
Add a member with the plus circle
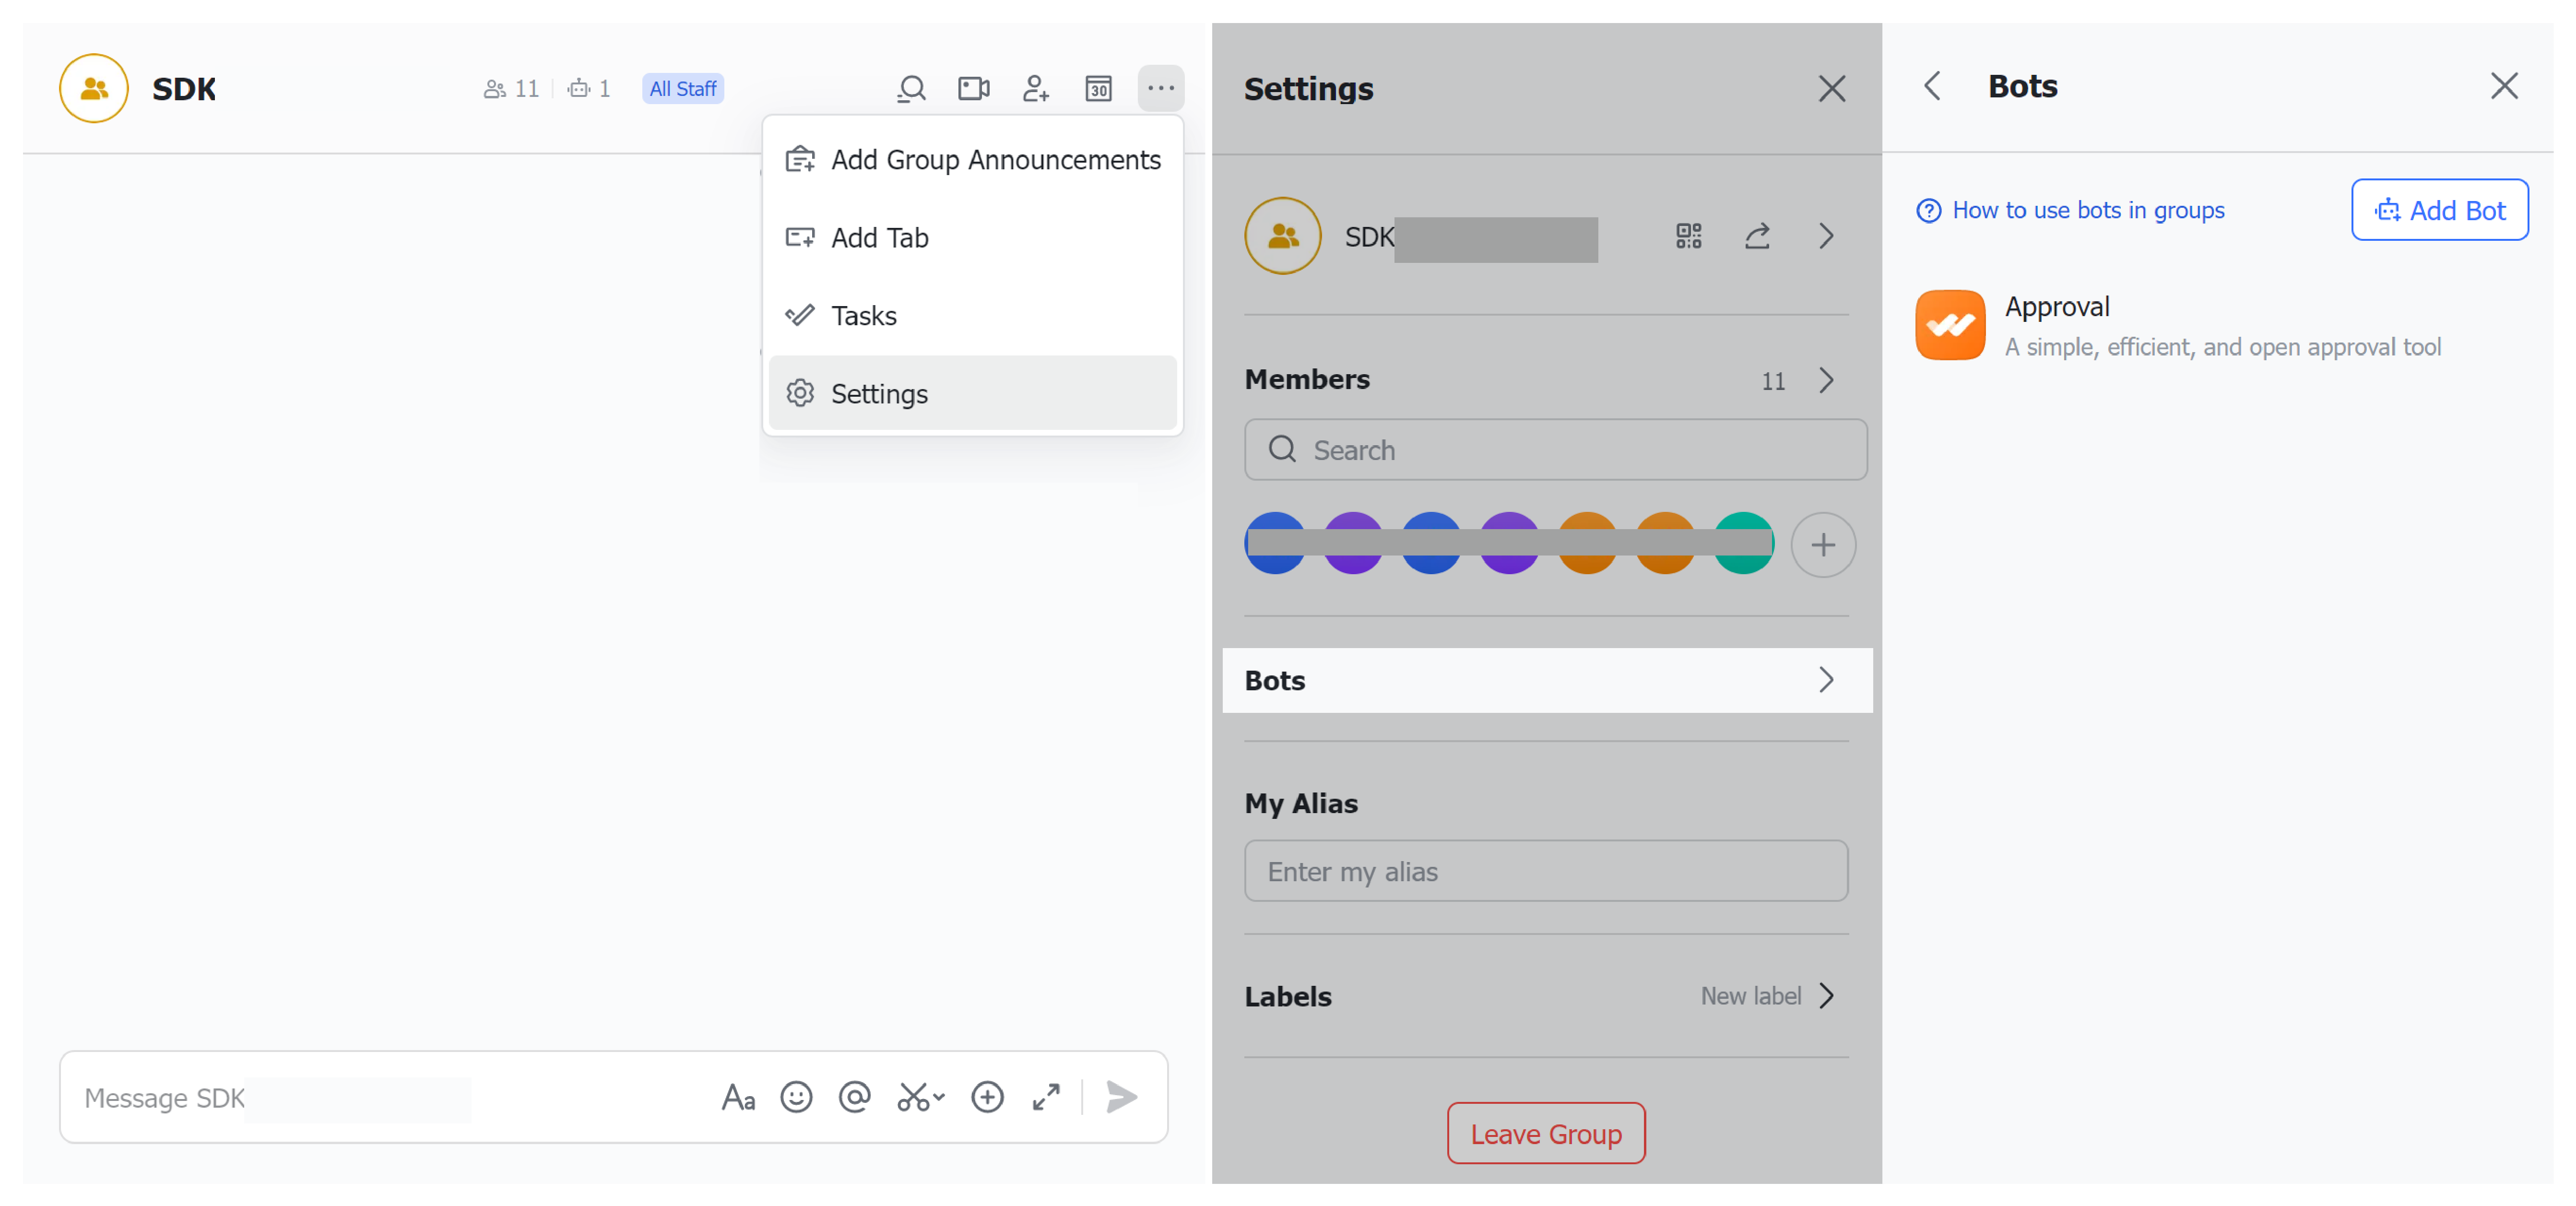click(1823, 545)
